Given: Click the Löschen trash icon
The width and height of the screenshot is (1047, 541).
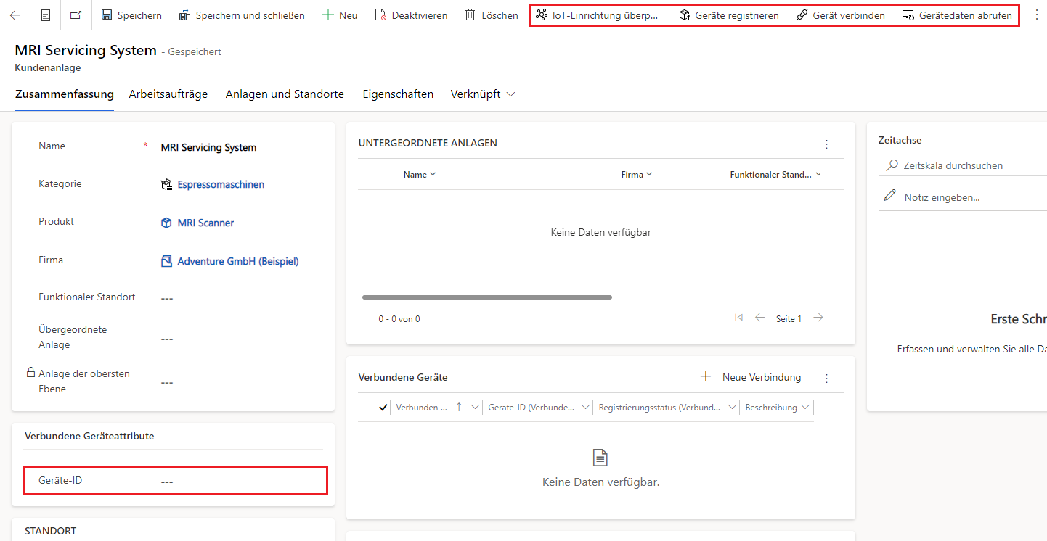Looking at the screenshot, I should pos(470,15).
